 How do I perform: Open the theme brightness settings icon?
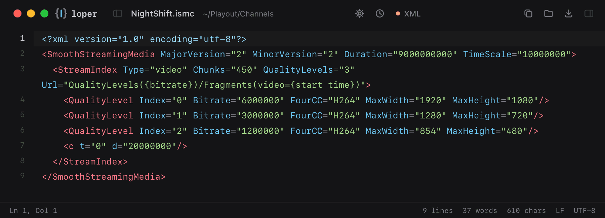360,13
